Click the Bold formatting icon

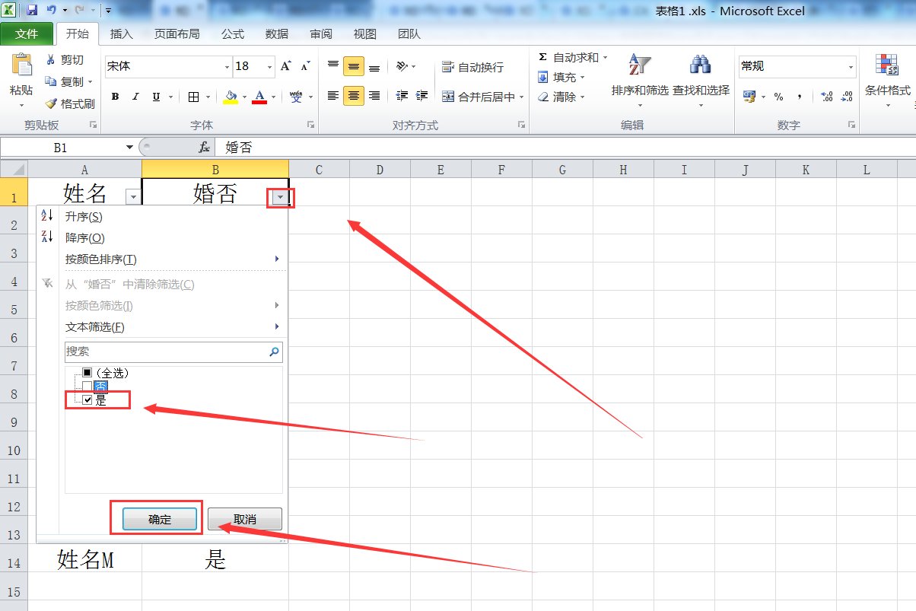[116, 97]
